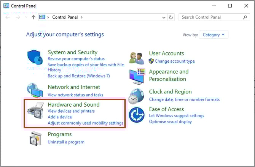Viewport: 255px width, 167px height.
Task: Go up one level with the up arrow
Action: click(33, 17)
